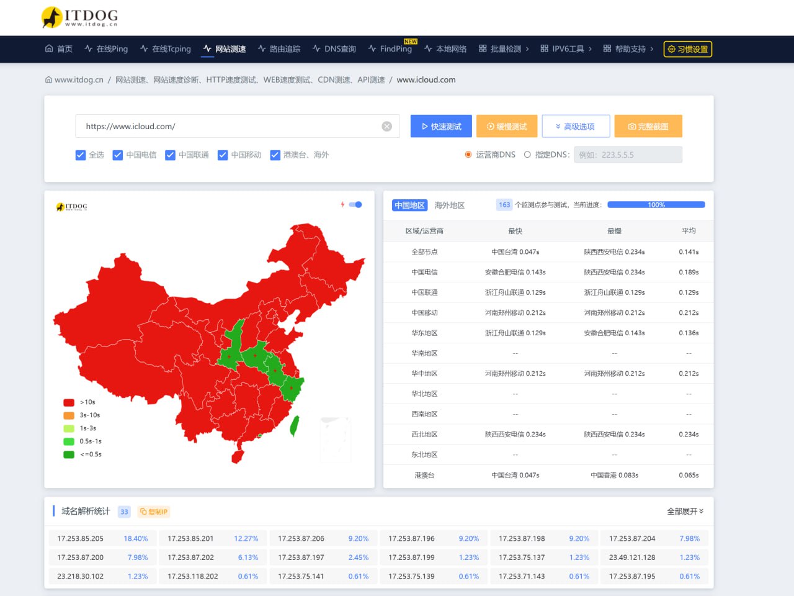Screen dimensions: 794x596
Task: Click 完整截图 screenshot button
Action: pyautogui.click(x=648, y=126)
